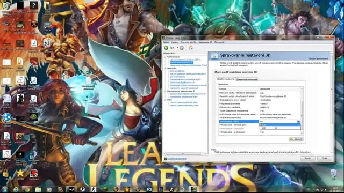Click the Funkcia column header

click(239, 89)
